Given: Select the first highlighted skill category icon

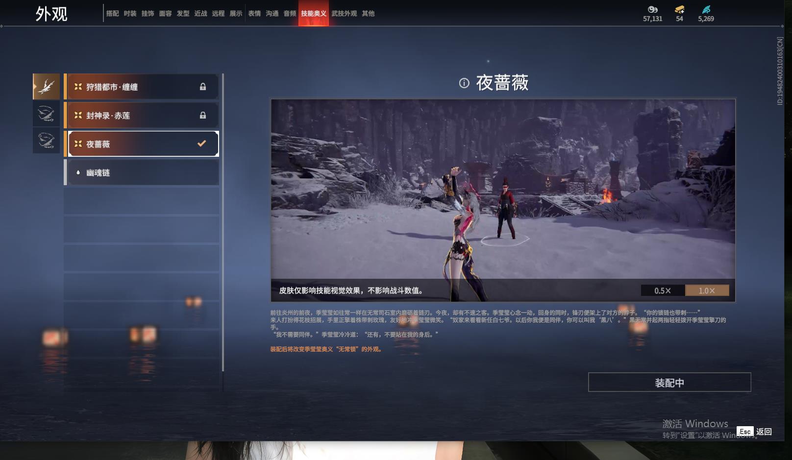Looking at the screenshot, I should coord(46,87).
